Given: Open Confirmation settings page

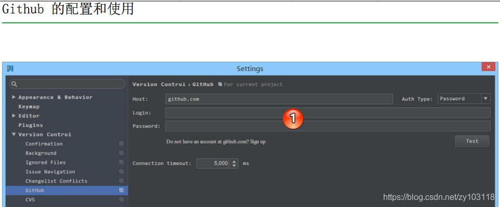Looking at the screenshot, I should [x=44, y=144].
